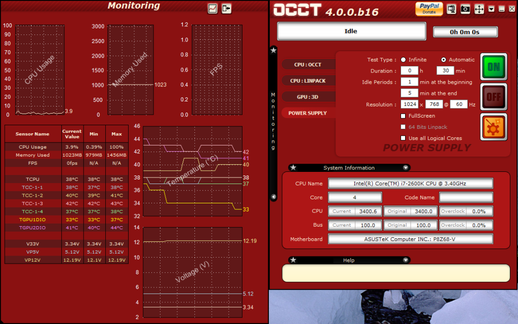Viewport: 518px width, 324px height.
Task: Open test settings with the orange gear button
Action: coord(494,127)
